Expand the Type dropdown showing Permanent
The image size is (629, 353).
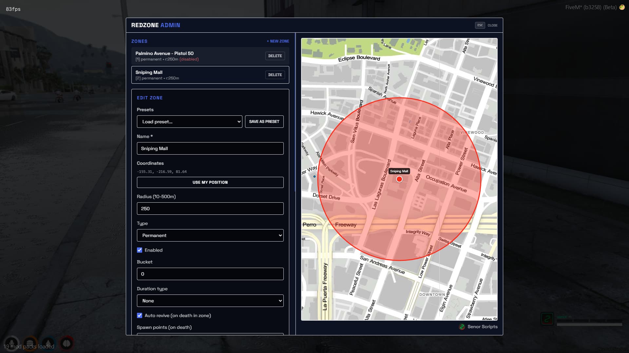(x=210, y=235)
